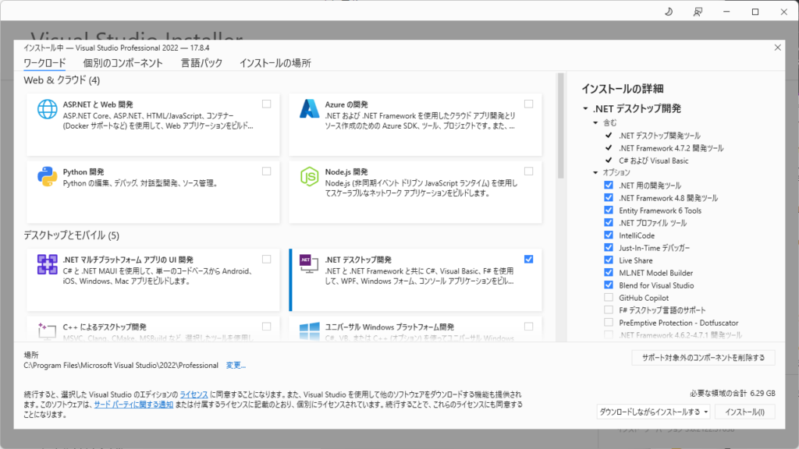Uncheck the .NET デスクトップ開発 workload checkbox

tap(529, 259)
